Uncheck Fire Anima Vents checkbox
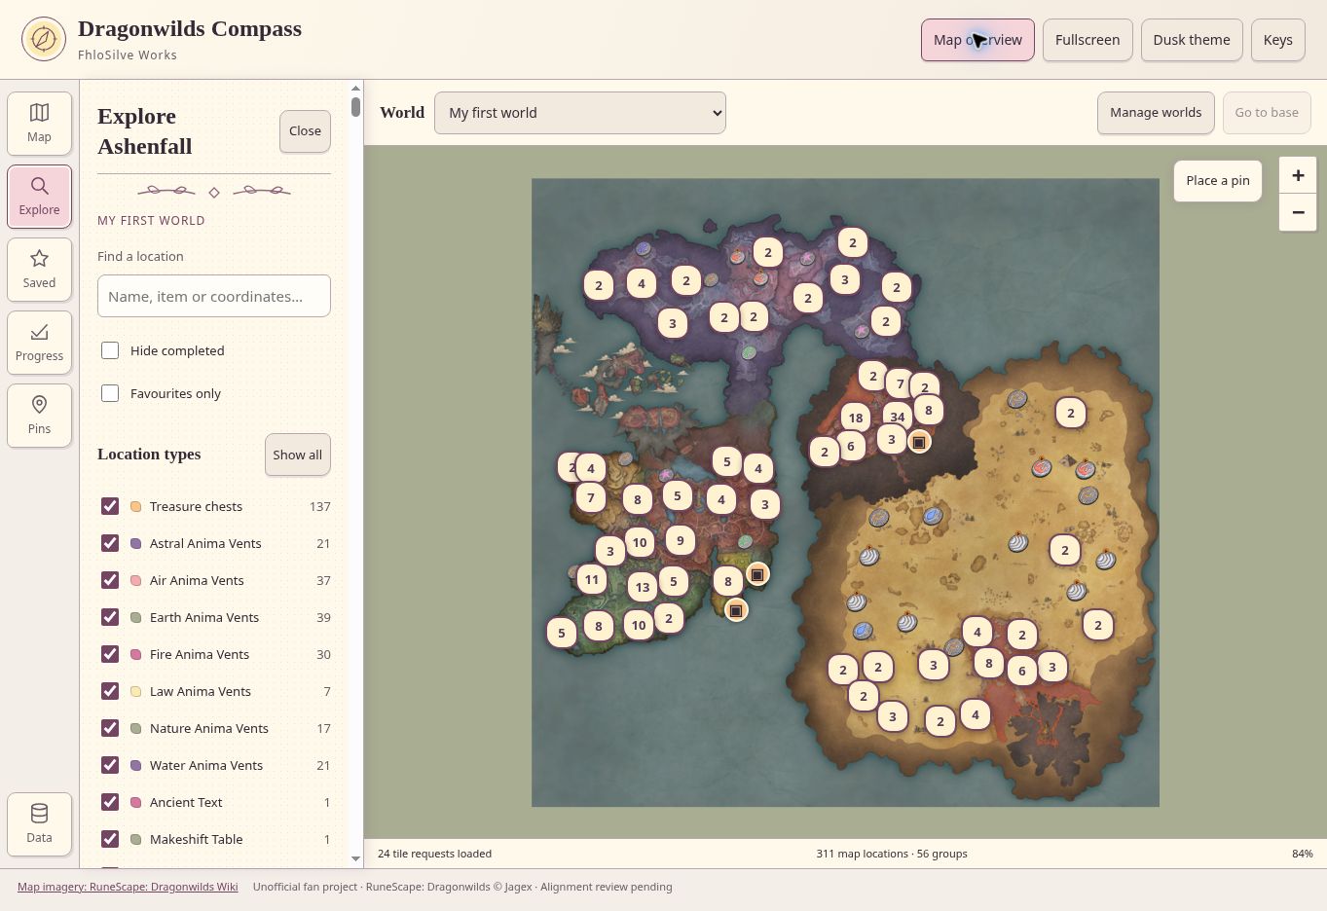This screenshot has width=1327, height=911. tap(110, 654)
